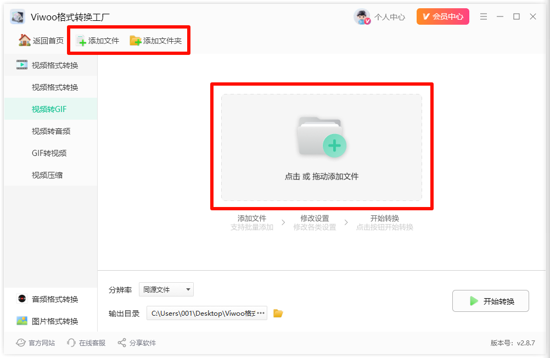
Task: Click 点击 或 拖动添加文件 text
Action: coord(322,177)
